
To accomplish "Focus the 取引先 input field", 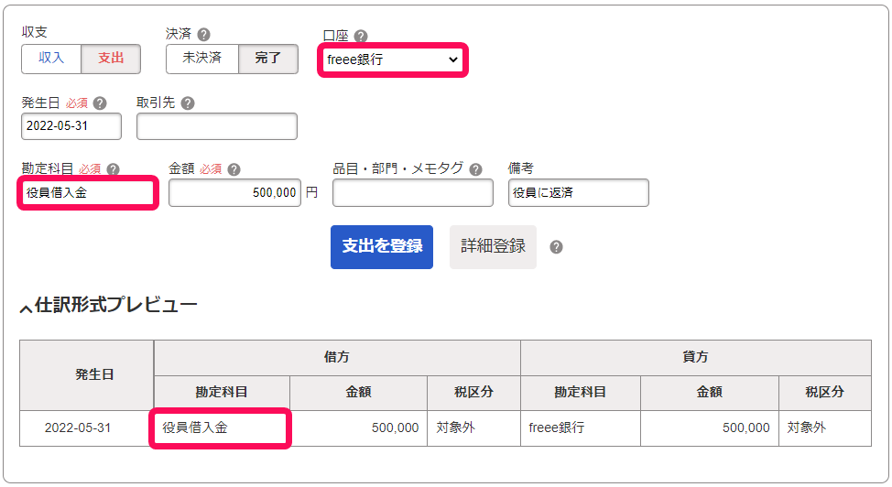I will click(217, 126).
